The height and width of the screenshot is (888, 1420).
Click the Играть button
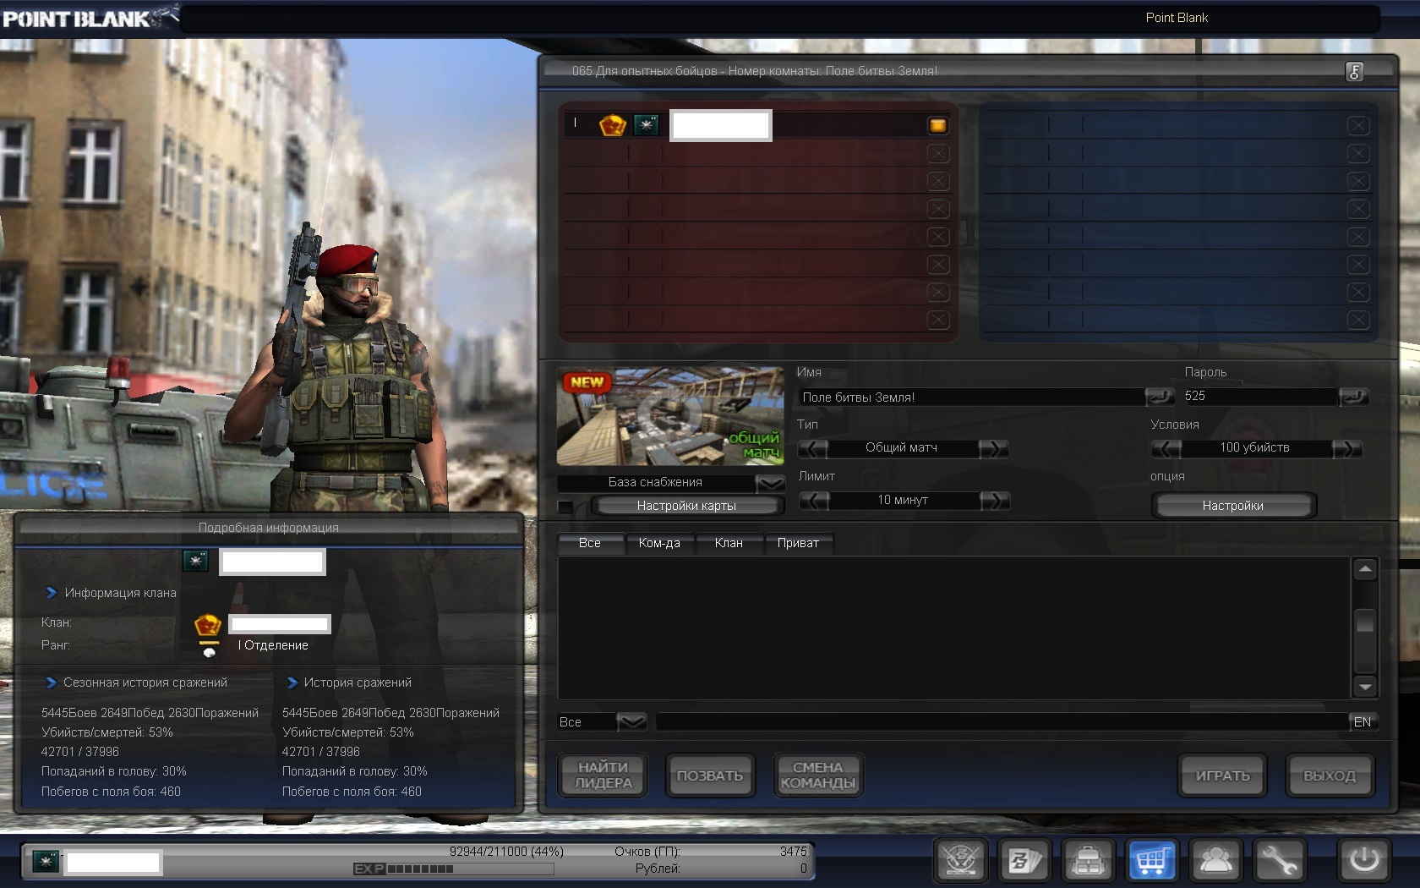1222,776
